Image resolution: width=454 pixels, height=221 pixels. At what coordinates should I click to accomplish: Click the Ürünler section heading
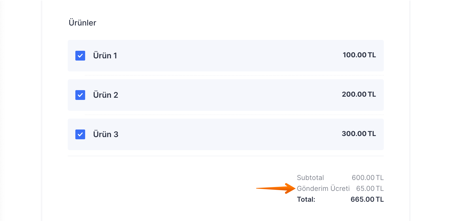pos(82,23)
